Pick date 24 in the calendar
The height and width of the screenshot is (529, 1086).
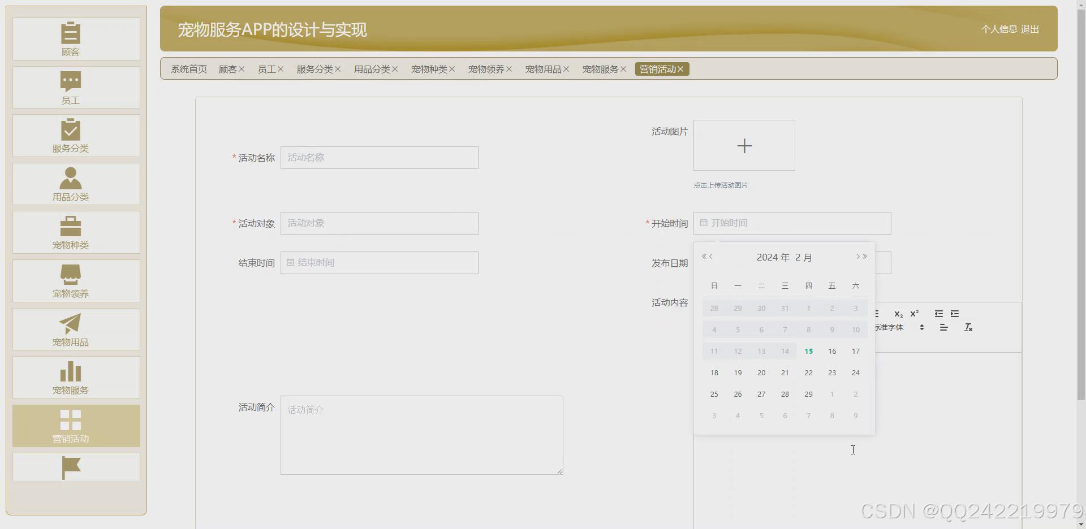(856, 373)
